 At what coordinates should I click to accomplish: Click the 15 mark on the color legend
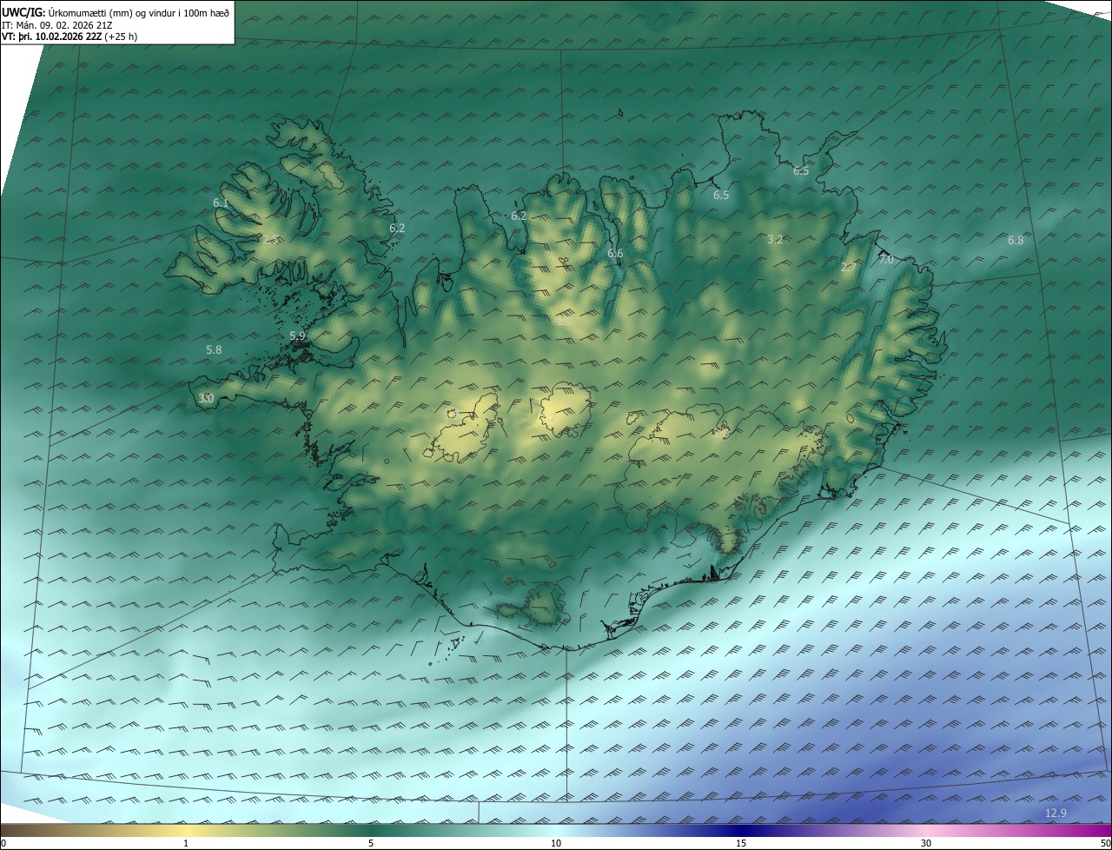pos(741,843)
